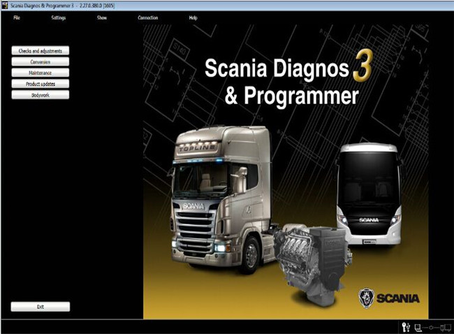Choose the Bodywork button
Viewport: 454px width, 334px height.
click(41, 95)
